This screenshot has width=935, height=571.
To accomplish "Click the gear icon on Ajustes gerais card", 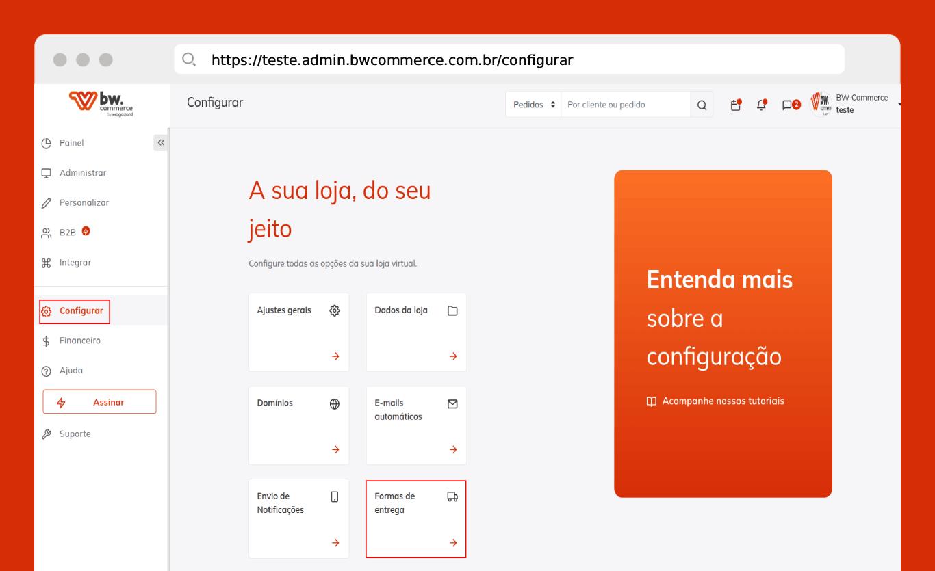I will pyautogui.click(x=335, y=310).
